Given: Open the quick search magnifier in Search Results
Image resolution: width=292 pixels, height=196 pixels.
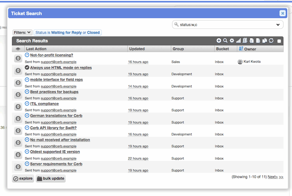Looking at the screenshot, I should [225, 41].
